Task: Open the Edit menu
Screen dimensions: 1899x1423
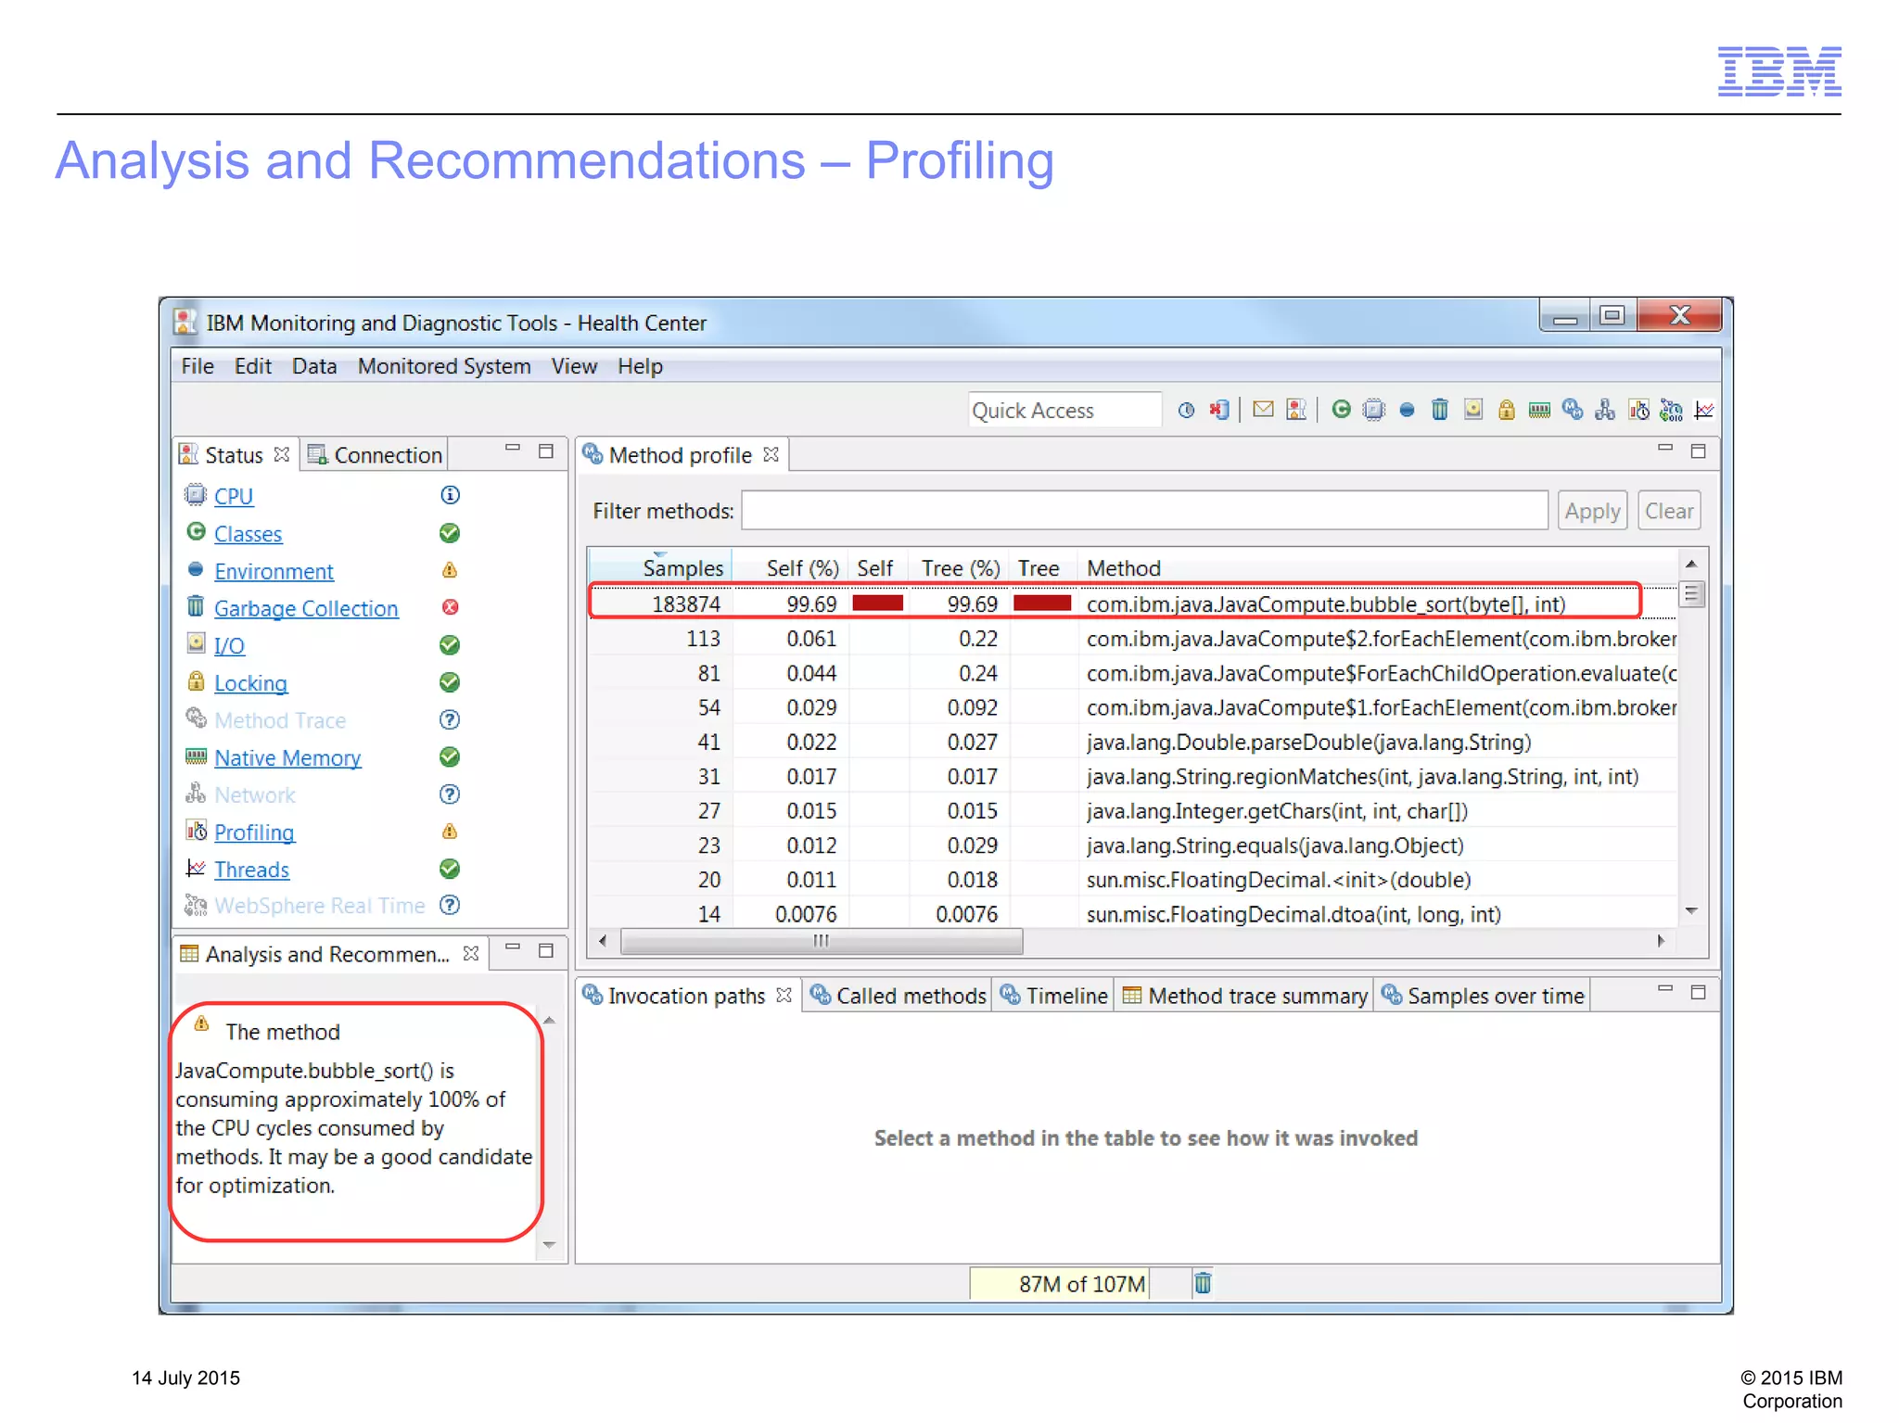Action: pos(252,366)
